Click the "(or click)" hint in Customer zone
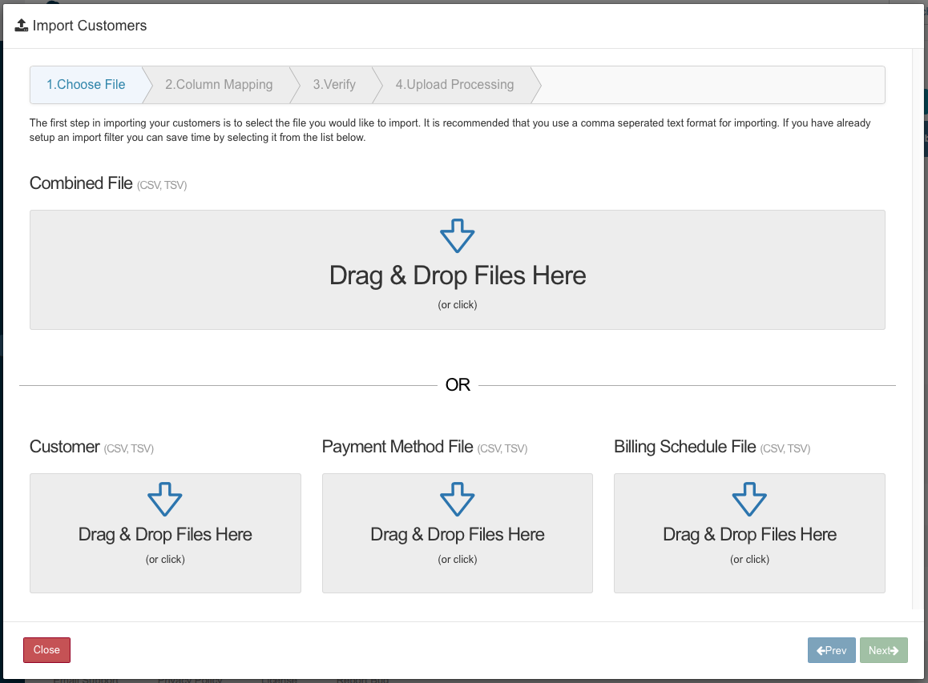 pos(165,560)
